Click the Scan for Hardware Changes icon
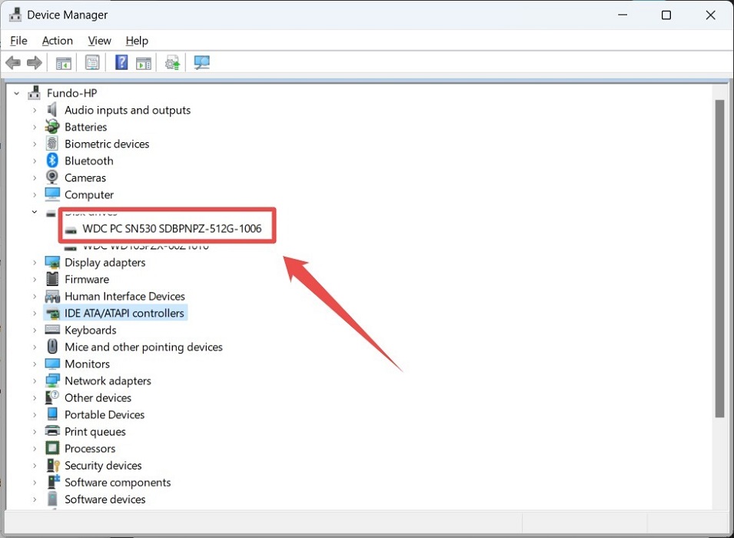 [201, 62]
